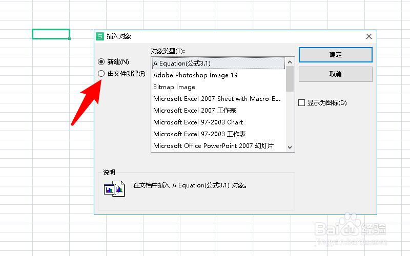Select Microsoft Excel 2007 工作表 entry
The image size is (410, 256).
click(218, 111)
